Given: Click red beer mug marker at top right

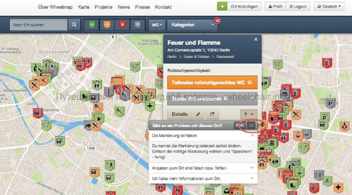Looking at the screenshot, I should 327,63.
